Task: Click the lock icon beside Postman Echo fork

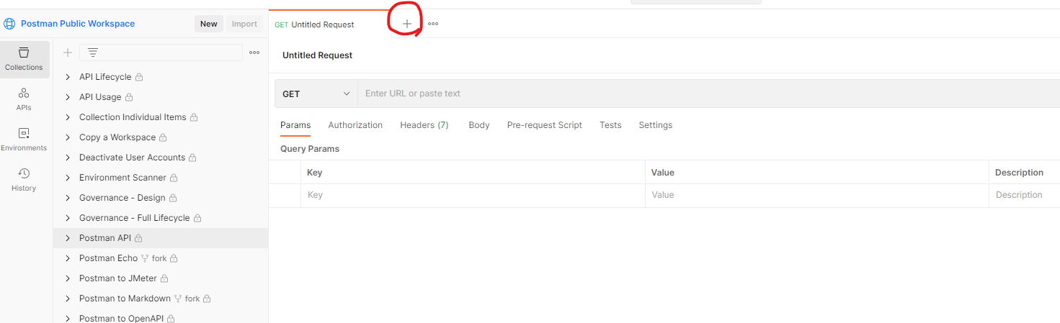Action: tap(174, 258)
